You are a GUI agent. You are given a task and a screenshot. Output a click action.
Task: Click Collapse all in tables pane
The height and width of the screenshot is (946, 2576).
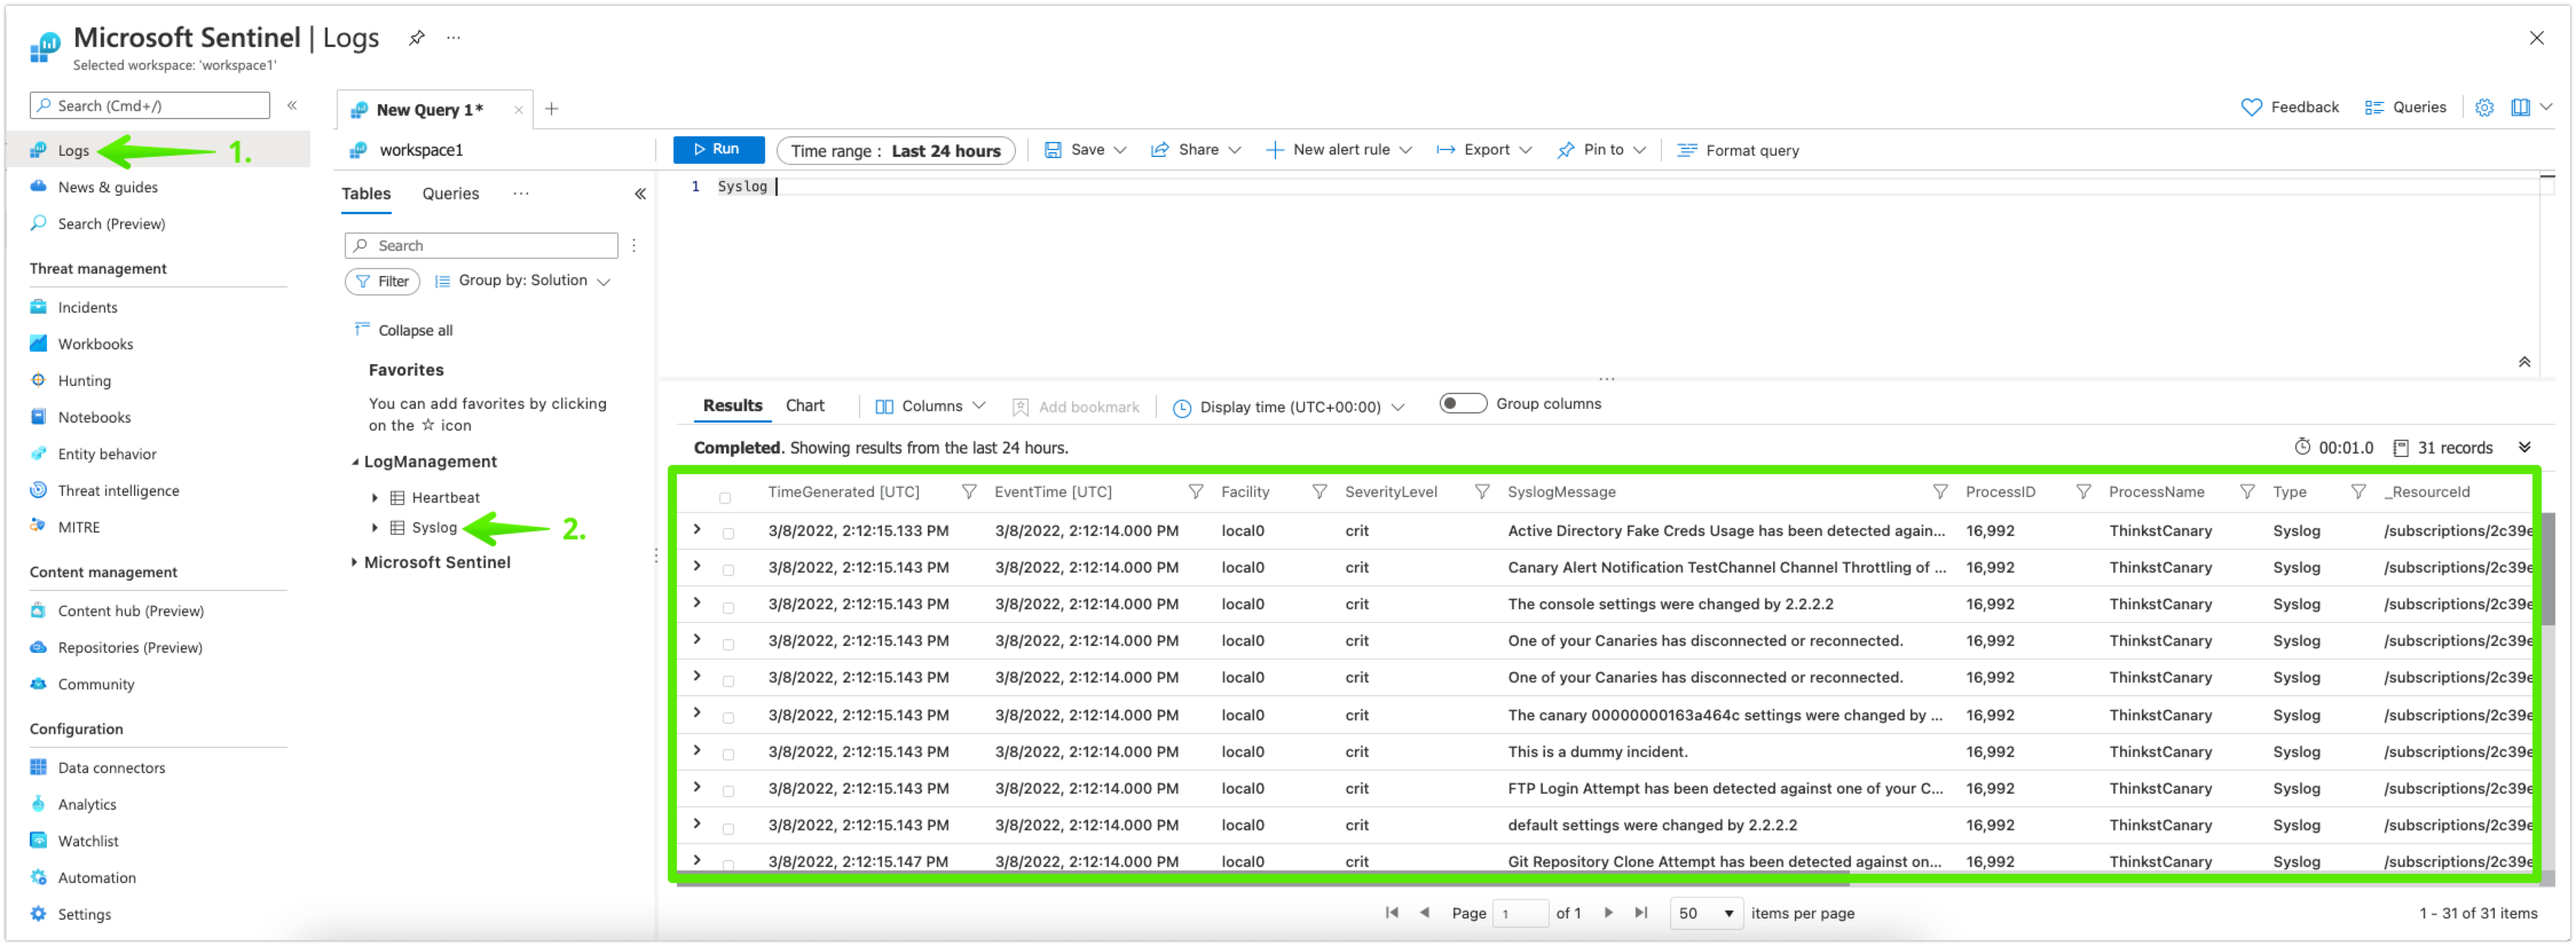pos(404,331)
